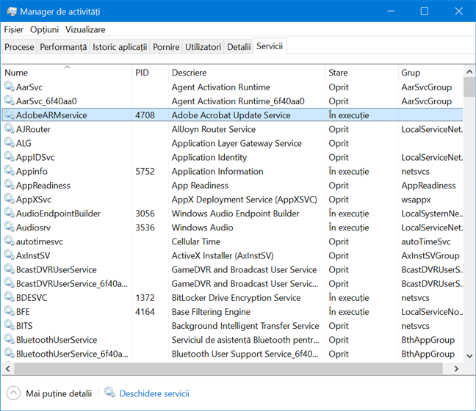Image resolution: width=476 pixels, height=411 pixels.
Task: Click the BFE service gear icon
Action: tap(9, 311)
